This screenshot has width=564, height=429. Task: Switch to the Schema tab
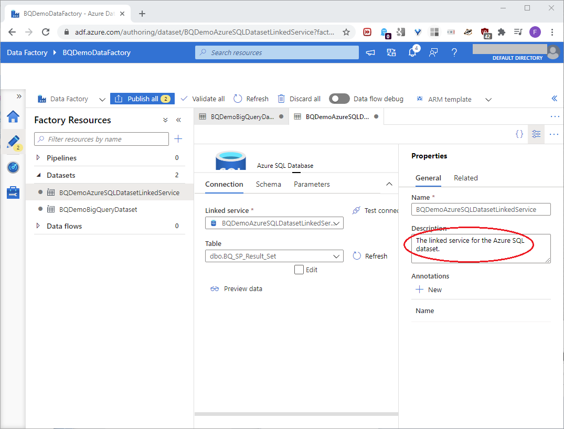coord(268,184)
